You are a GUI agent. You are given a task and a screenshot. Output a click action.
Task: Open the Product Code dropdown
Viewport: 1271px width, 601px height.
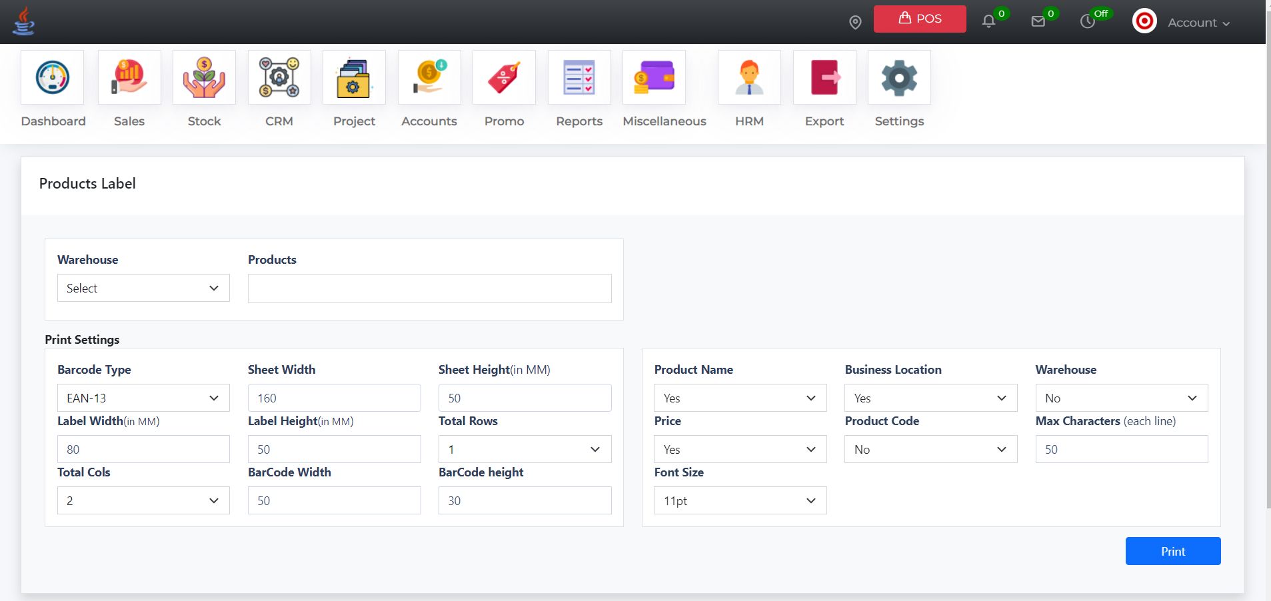(931, 449)
